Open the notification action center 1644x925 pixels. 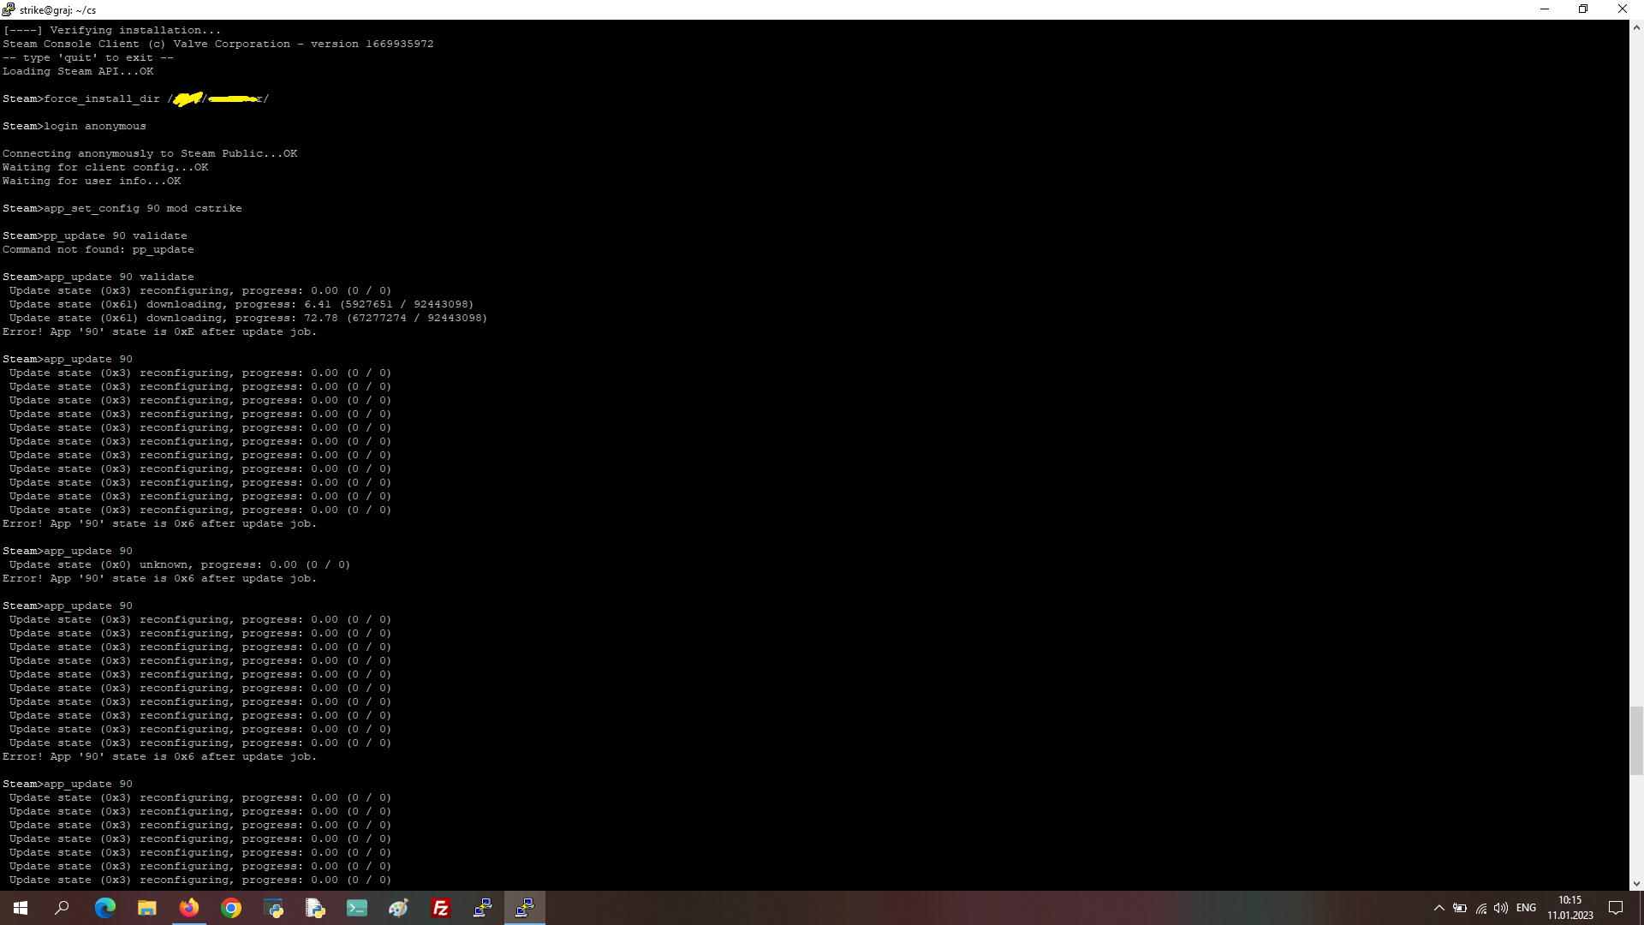tap(1616, 908)
